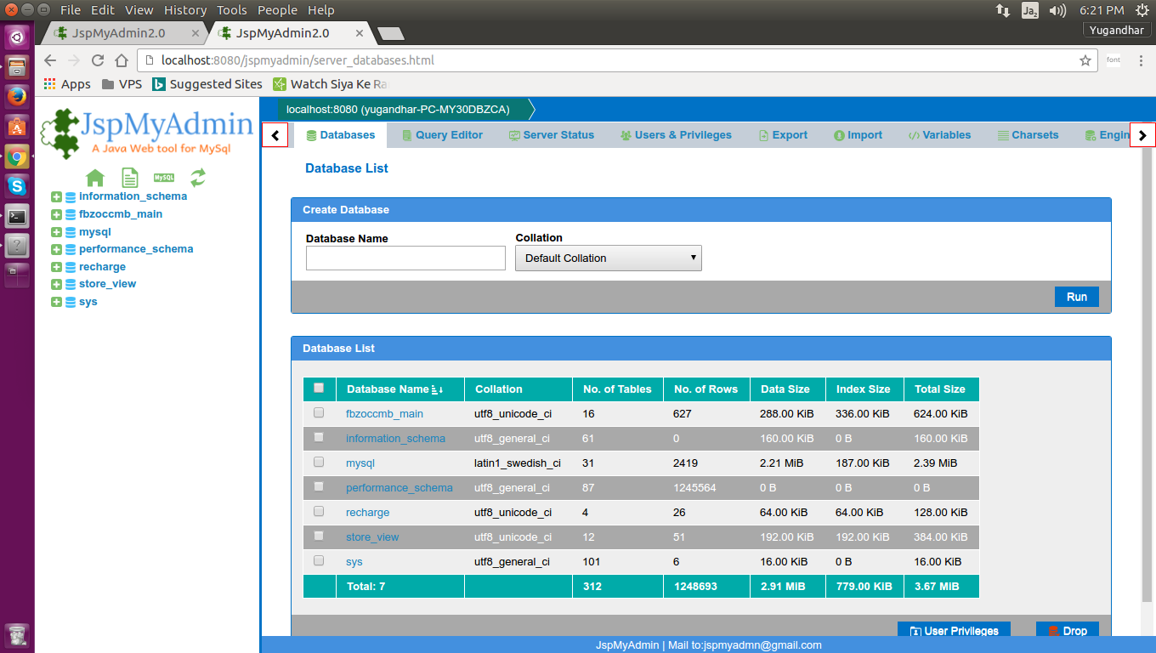
Task: Check the header checkbox to select all databases
Action: [x=319, y=387]
